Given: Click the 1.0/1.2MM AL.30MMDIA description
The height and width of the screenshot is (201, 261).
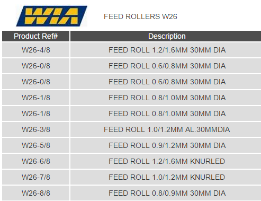Looking at the screenshot, I should pos(167,129).
